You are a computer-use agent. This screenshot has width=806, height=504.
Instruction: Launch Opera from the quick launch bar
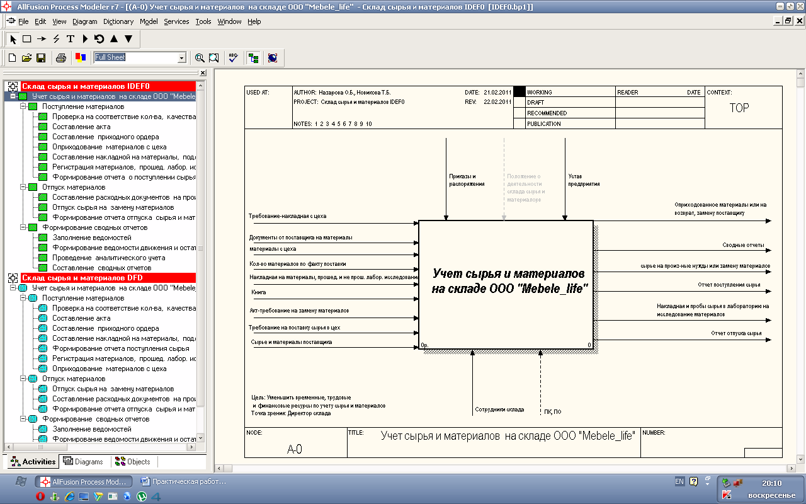40,496
